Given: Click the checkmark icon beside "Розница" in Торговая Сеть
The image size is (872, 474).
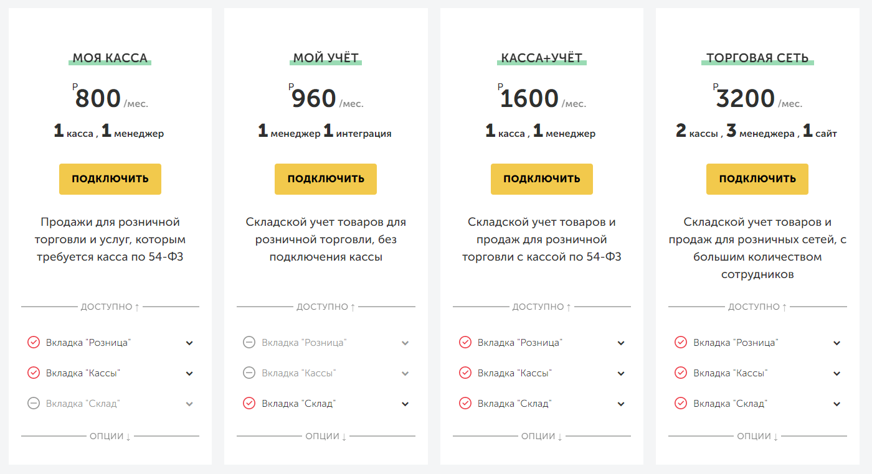Looking at the screenshot, I should [681, 342].
